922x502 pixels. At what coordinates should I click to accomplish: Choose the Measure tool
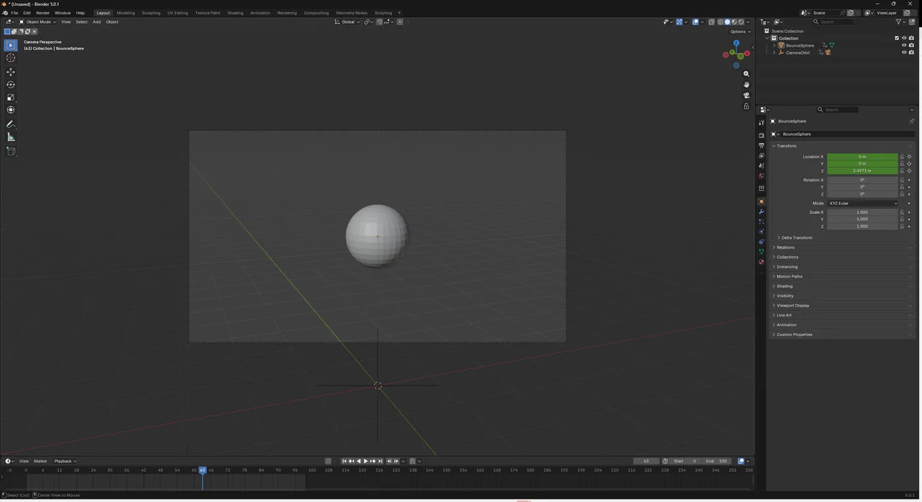[x=11, y=137]
